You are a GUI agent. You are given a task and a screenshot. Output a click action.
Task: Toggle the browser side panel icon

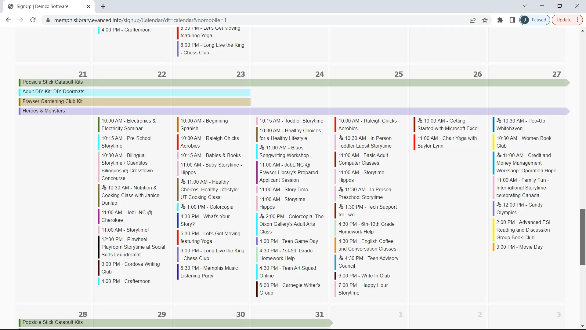512,20
